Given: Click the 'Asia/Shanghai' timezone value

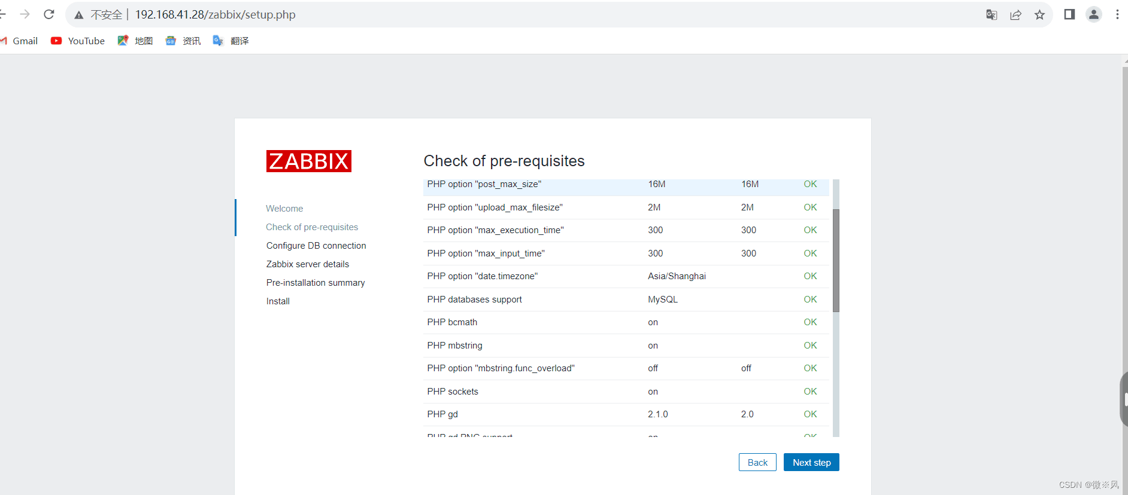Looking at the screenshot, I should click(x=677, y=276).
